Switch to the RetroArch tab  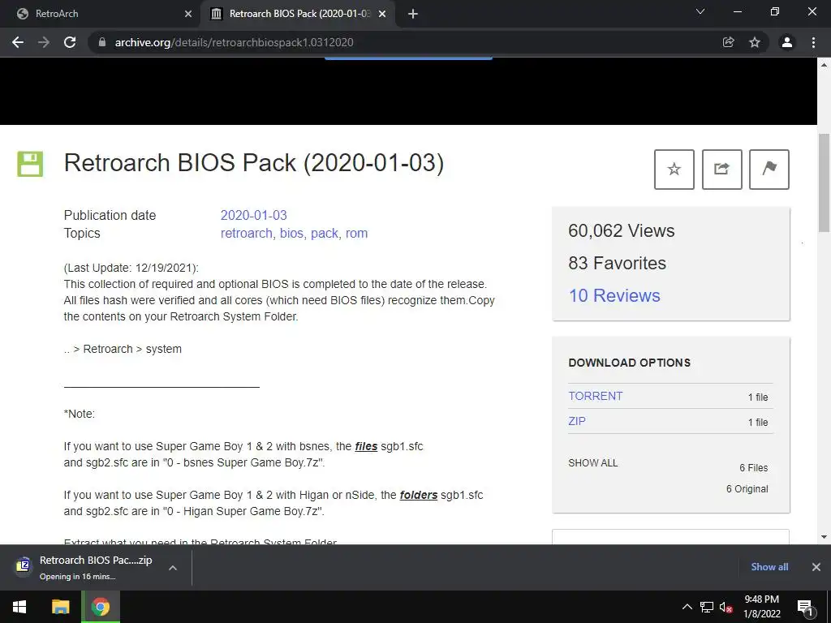(x=101, y=14)
